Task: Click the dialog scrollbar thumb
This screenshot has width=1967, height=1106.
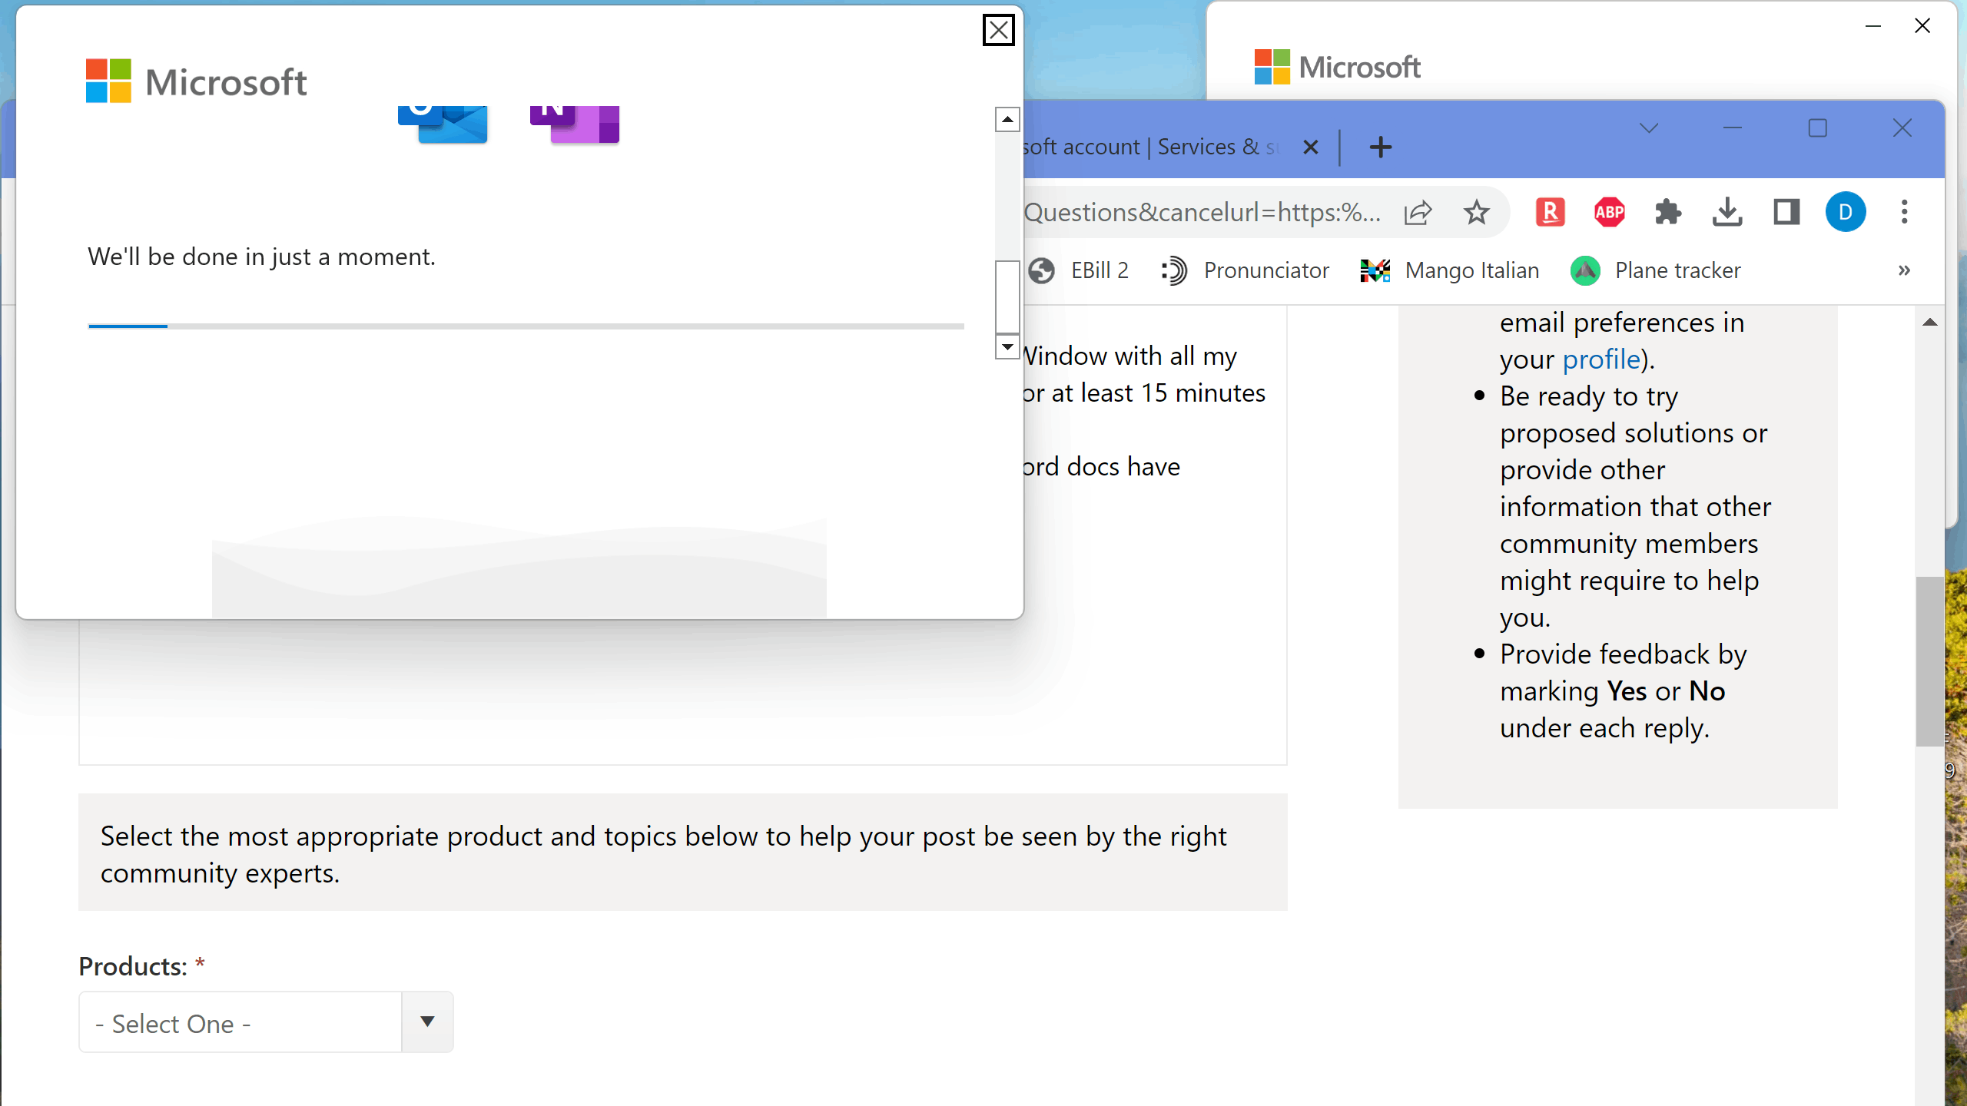Action: 1007,296
